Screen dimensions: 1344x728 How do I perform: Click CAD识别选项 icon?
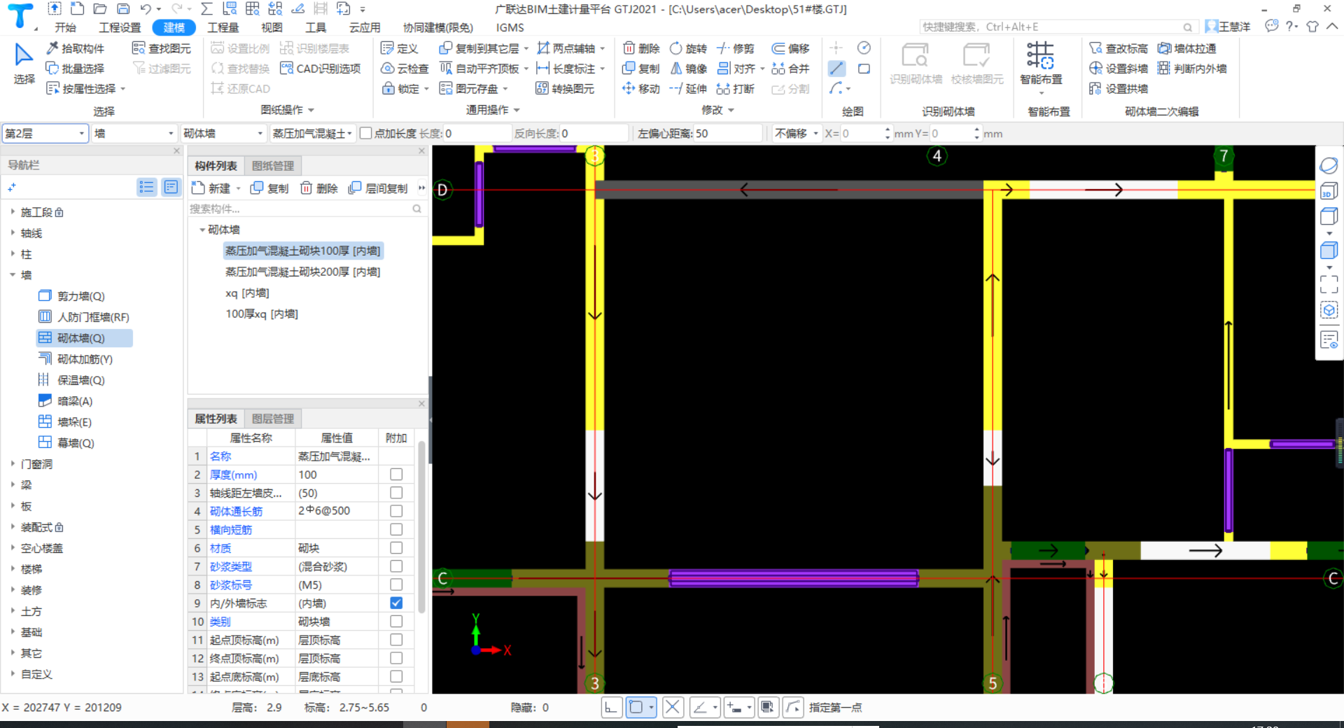286,69
